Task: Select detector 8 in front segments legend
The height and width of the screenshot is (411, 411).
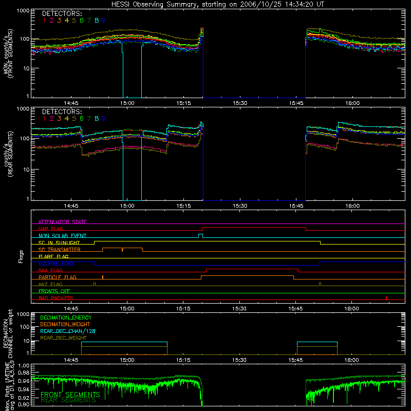Action: coord(97,21)
